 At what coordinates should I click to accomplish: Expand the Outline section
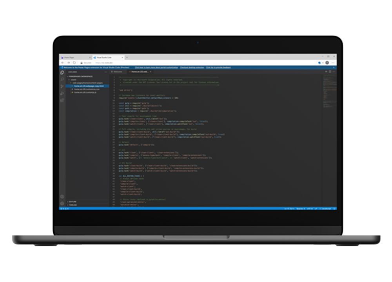click(73, 202)
